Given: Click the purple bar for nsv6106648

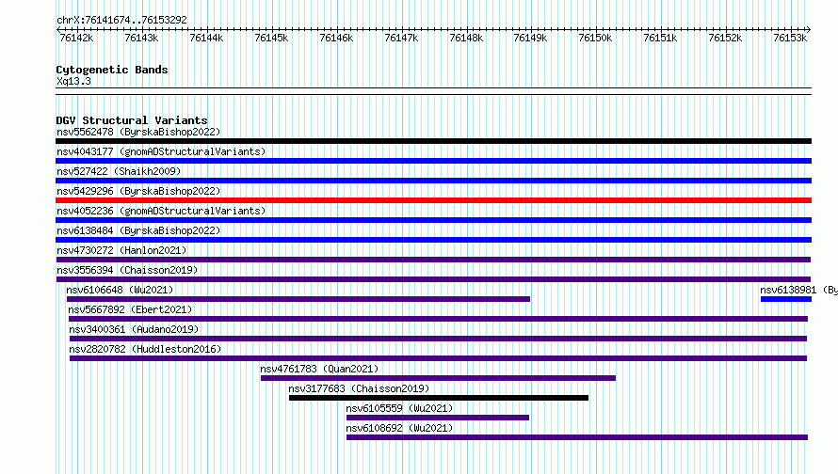Looking at the screenshot, I should pyautogui.click(x=298, y=299).
